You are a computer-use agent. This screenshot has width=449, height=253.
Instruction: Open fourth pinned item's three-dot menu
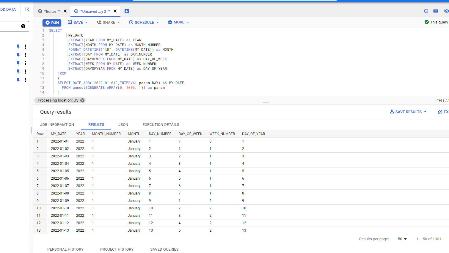[x=26, y=72]
